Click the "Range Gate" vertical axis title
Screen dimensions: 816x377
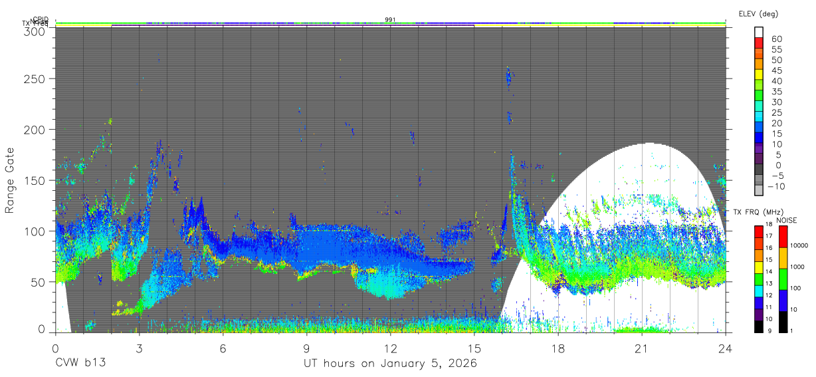(x=10, y=180)
